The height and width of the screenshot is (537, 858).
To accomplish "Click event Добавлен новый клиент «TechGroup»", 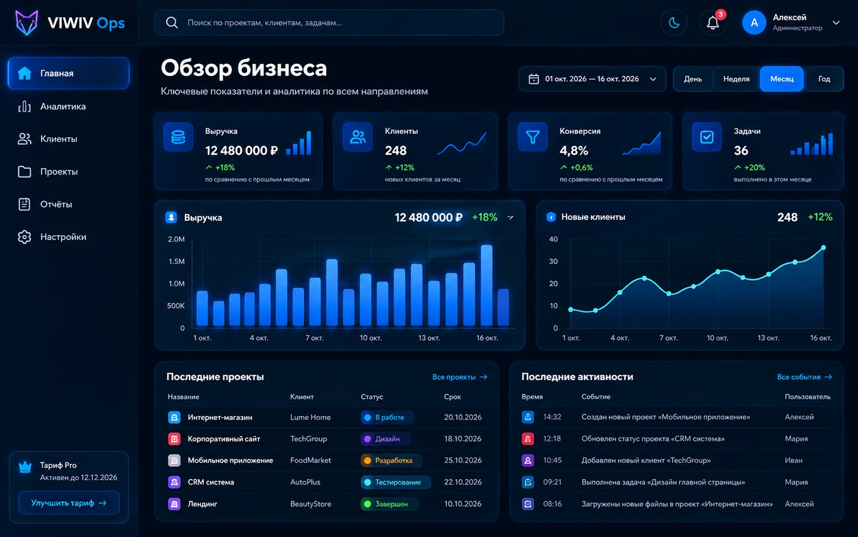I will pyautogui.click(x=646, y=460).
